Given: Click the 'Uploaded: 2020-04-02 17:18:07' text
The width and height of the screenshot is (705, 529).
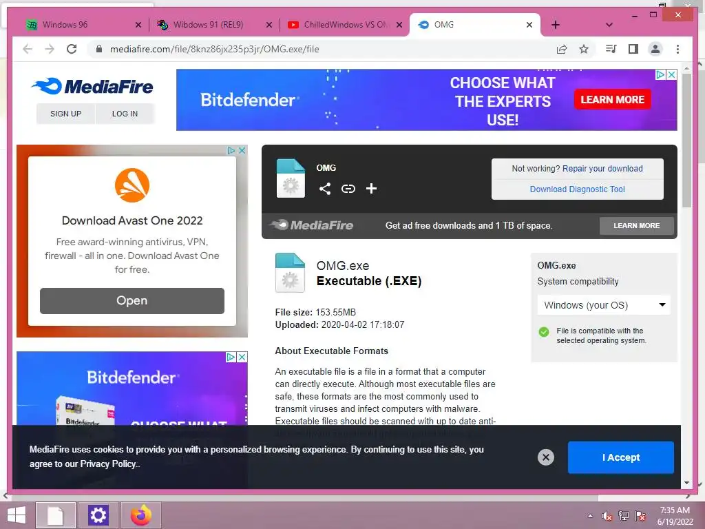Looking at the screenshot, I should [340, 325].
